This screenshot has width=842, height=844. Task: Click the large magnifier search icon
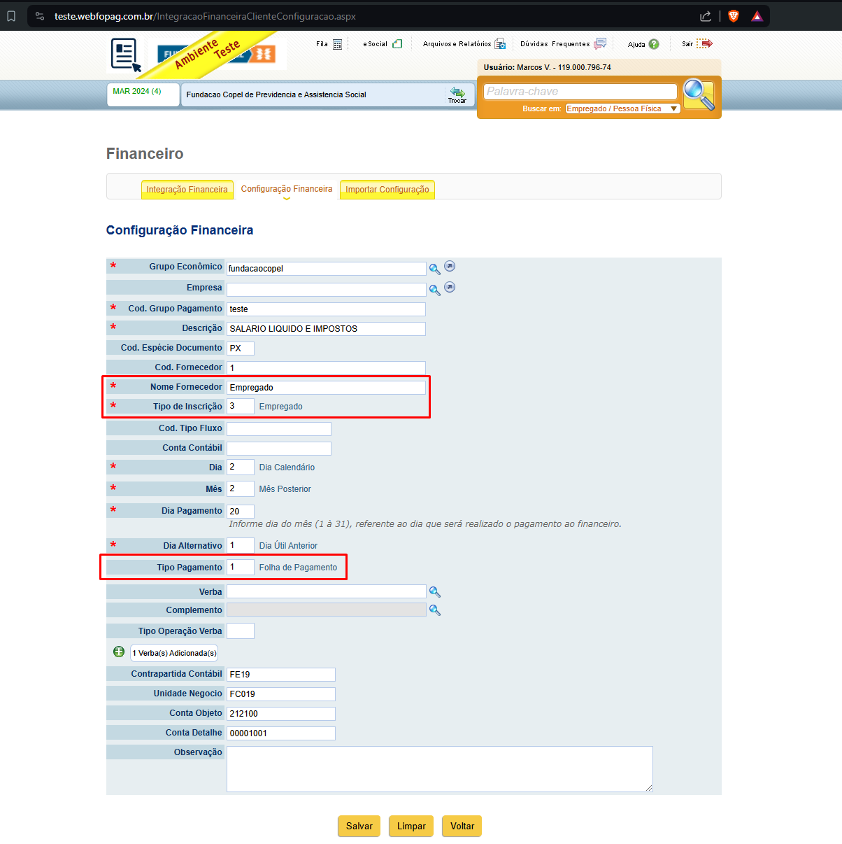tap(699, 94)
